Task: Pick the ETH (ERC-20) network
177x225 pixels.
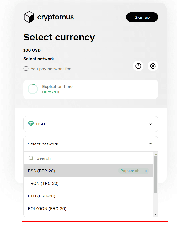Action: (41, 196)
